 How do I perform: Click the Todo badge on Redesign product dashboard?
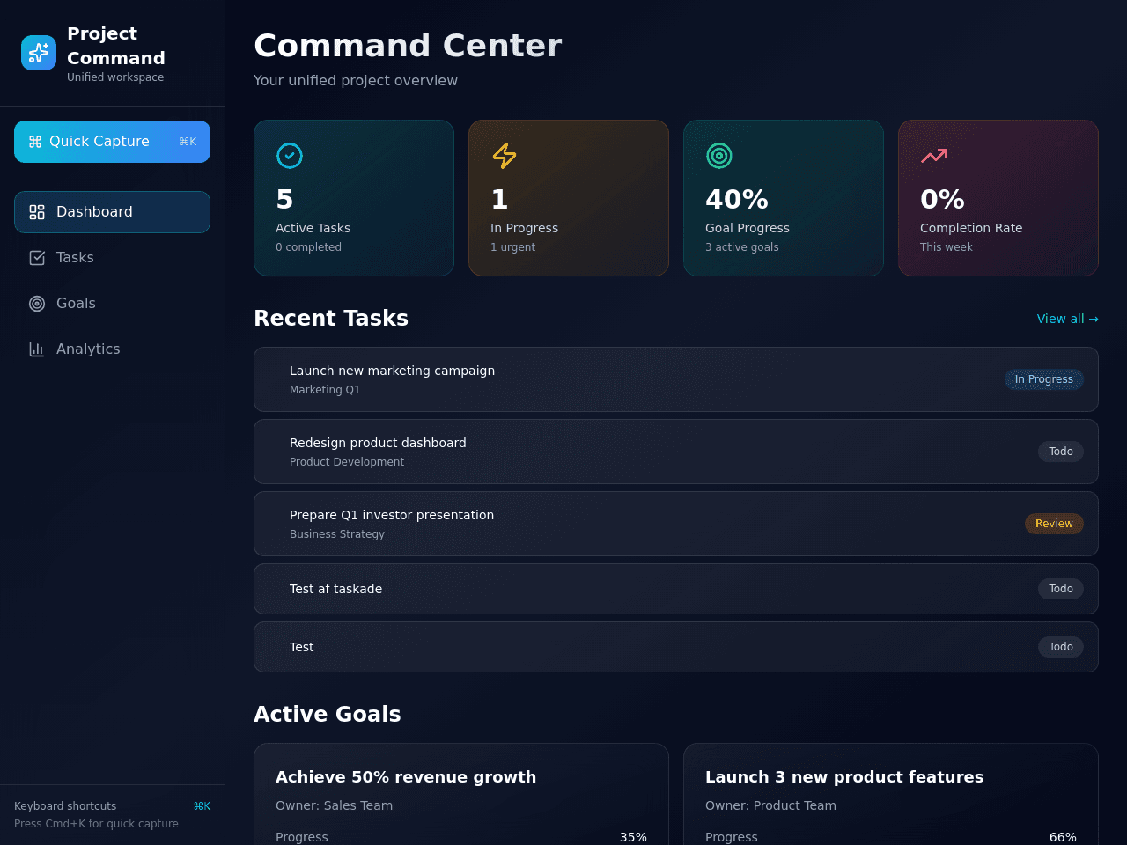(x=1061, y=452)
